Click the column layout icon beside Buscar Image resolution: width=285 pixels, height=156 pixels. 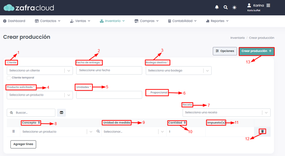61,112
